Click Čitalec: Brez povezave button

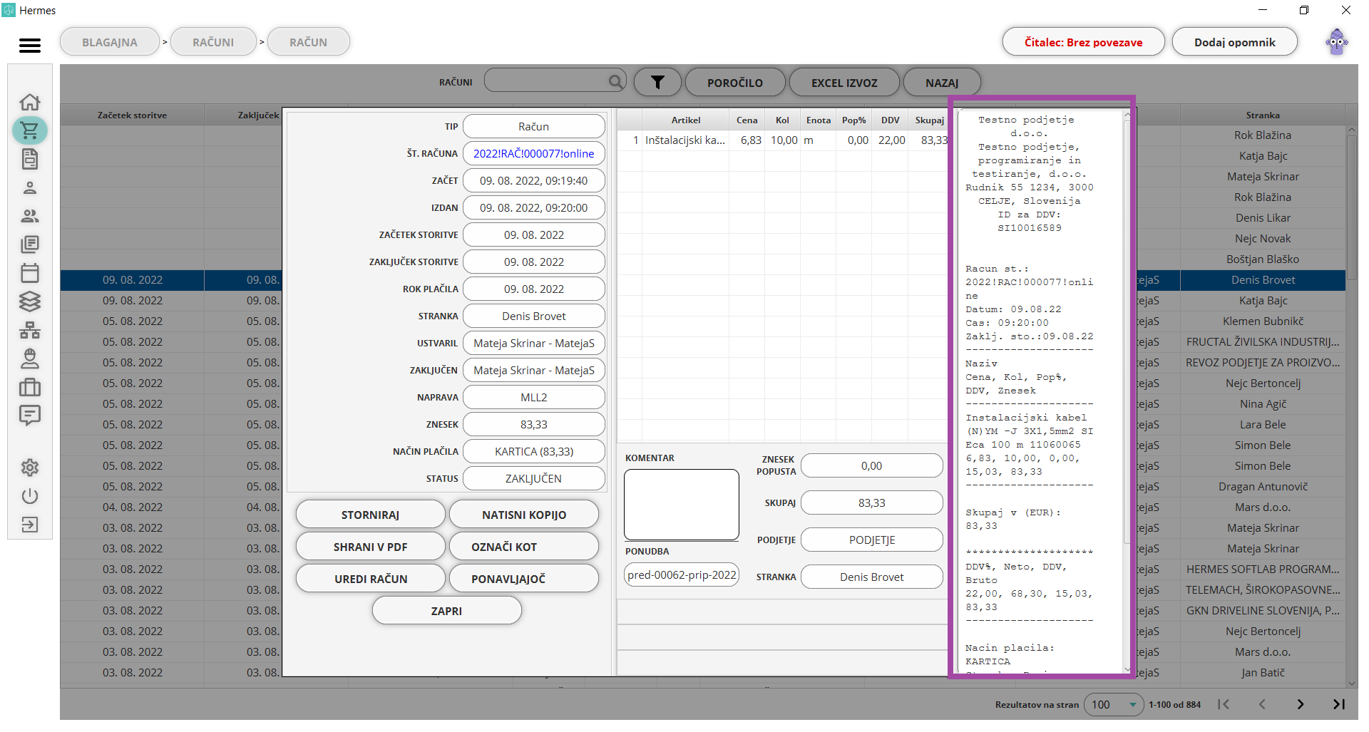pos(1083,42)
